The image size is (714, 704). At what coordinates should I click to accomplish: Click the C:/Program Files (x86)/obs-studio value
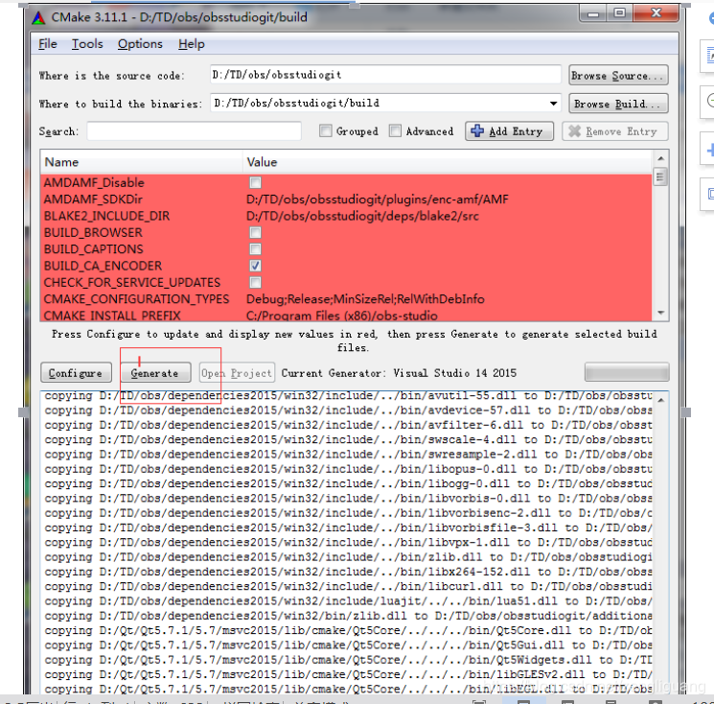point(342,316)
